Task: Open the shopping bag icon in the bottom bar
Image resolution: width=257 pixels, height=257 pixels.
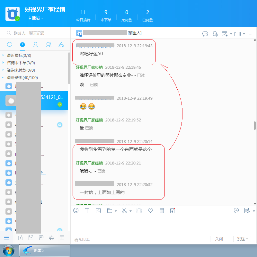Action: (x=31, y=237)
